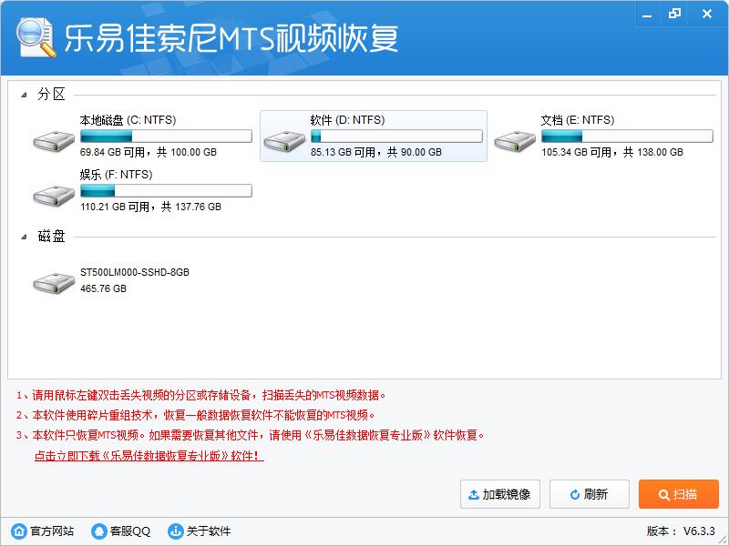Image resolution: width=729 pixels, height=546 pixels.
Task: Select the entertainment F drive icon
Action: (54, 196)
